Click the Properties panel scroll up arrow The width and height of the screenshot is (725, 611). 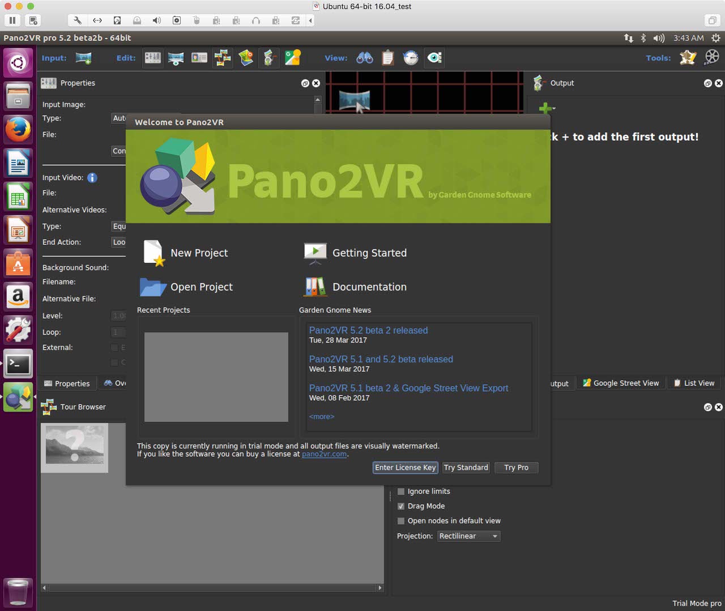(318, 100)
